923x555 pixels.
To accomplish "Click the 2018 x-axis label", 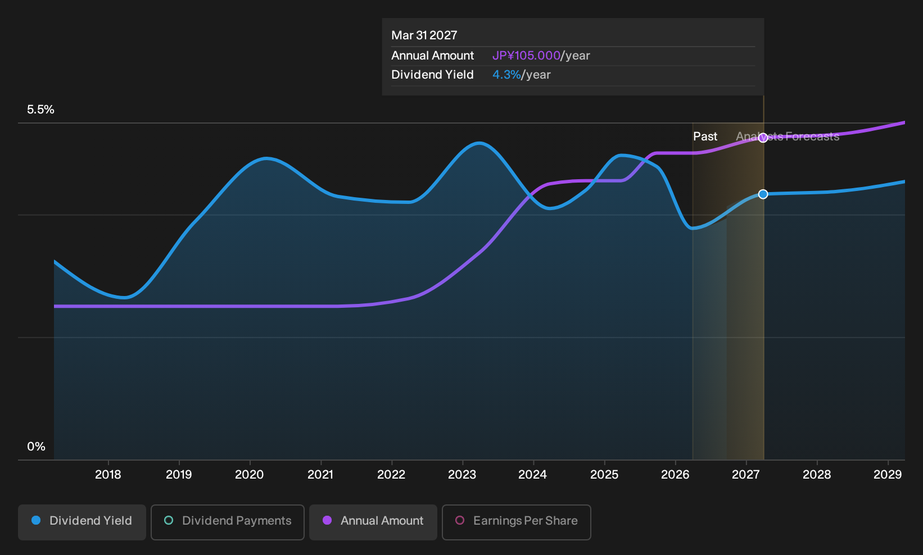I will tap(108, 475).
